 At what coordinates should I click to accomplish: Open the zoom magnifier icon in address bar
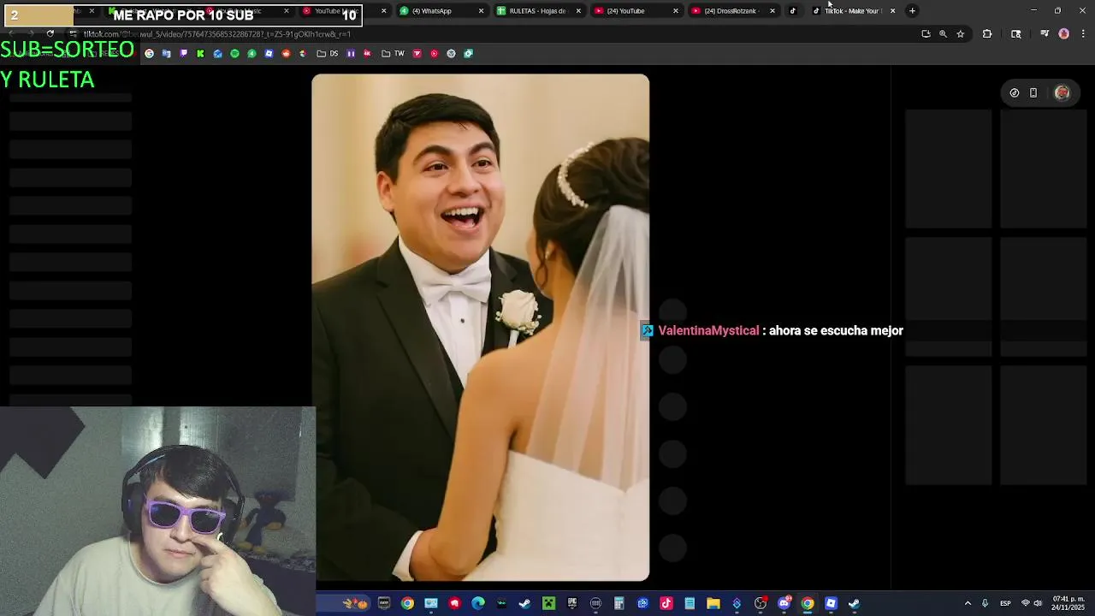tap(943, 34)
